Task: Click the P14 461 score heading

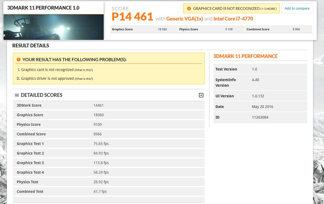Action: coord(132,17)
